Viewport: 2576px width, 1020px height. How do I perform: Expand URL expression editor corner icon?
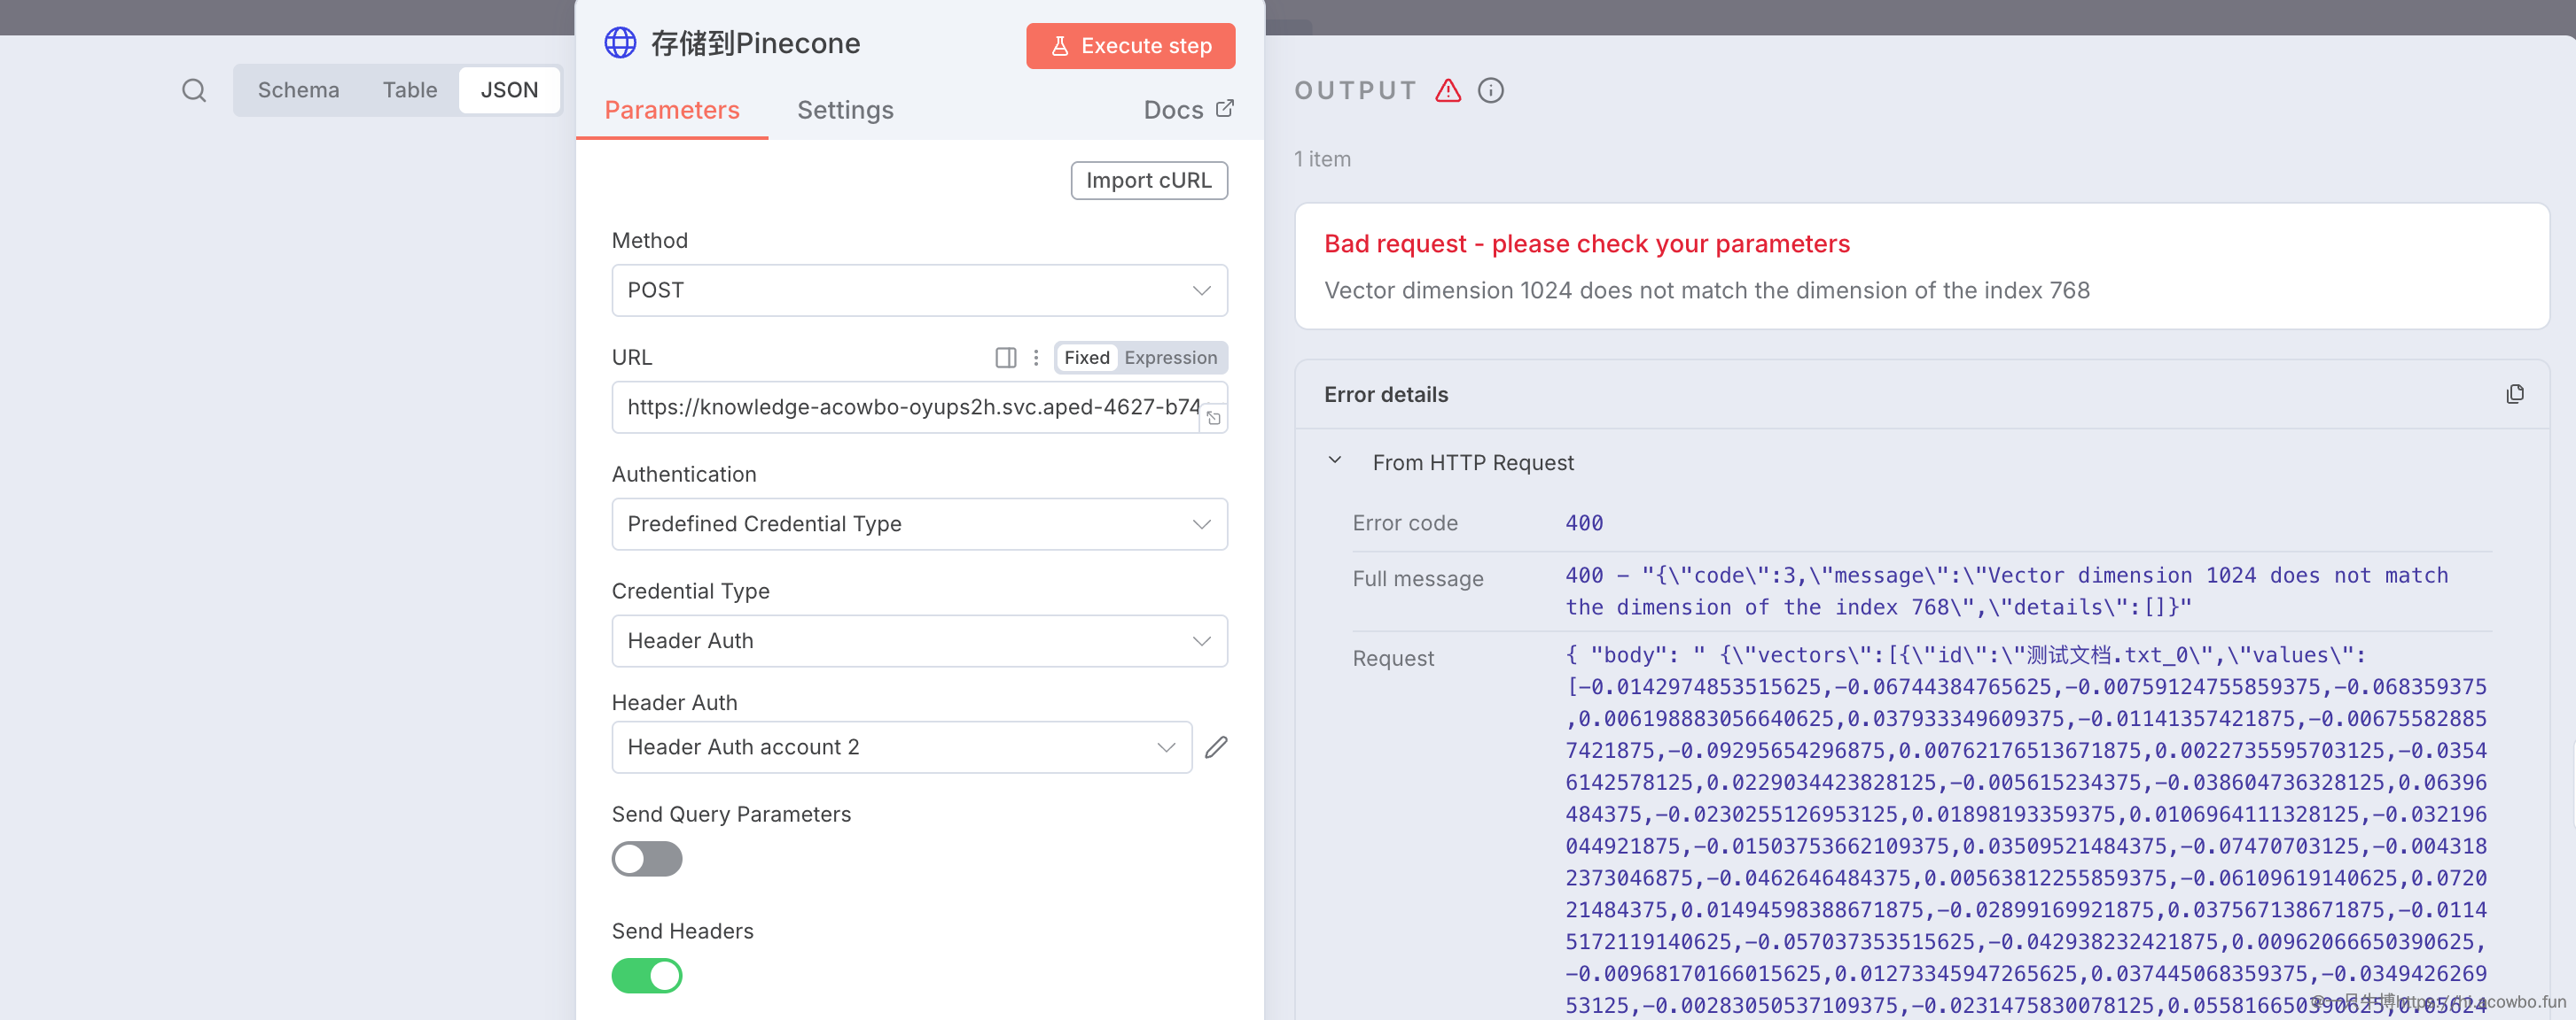1213,418
